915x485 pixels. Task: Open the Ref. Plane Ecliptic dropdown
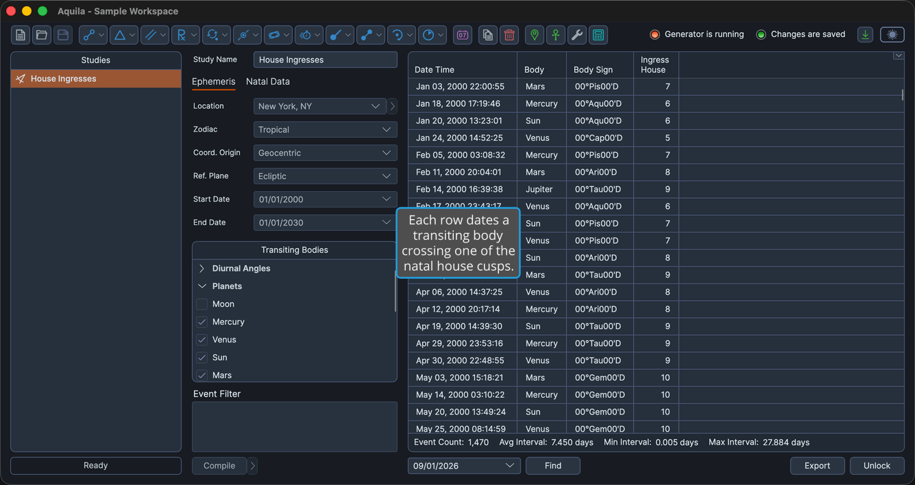point(326,176)
